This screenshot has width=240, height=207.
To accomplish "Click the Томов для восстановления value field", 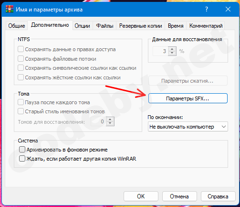I will tap(98, 121).
